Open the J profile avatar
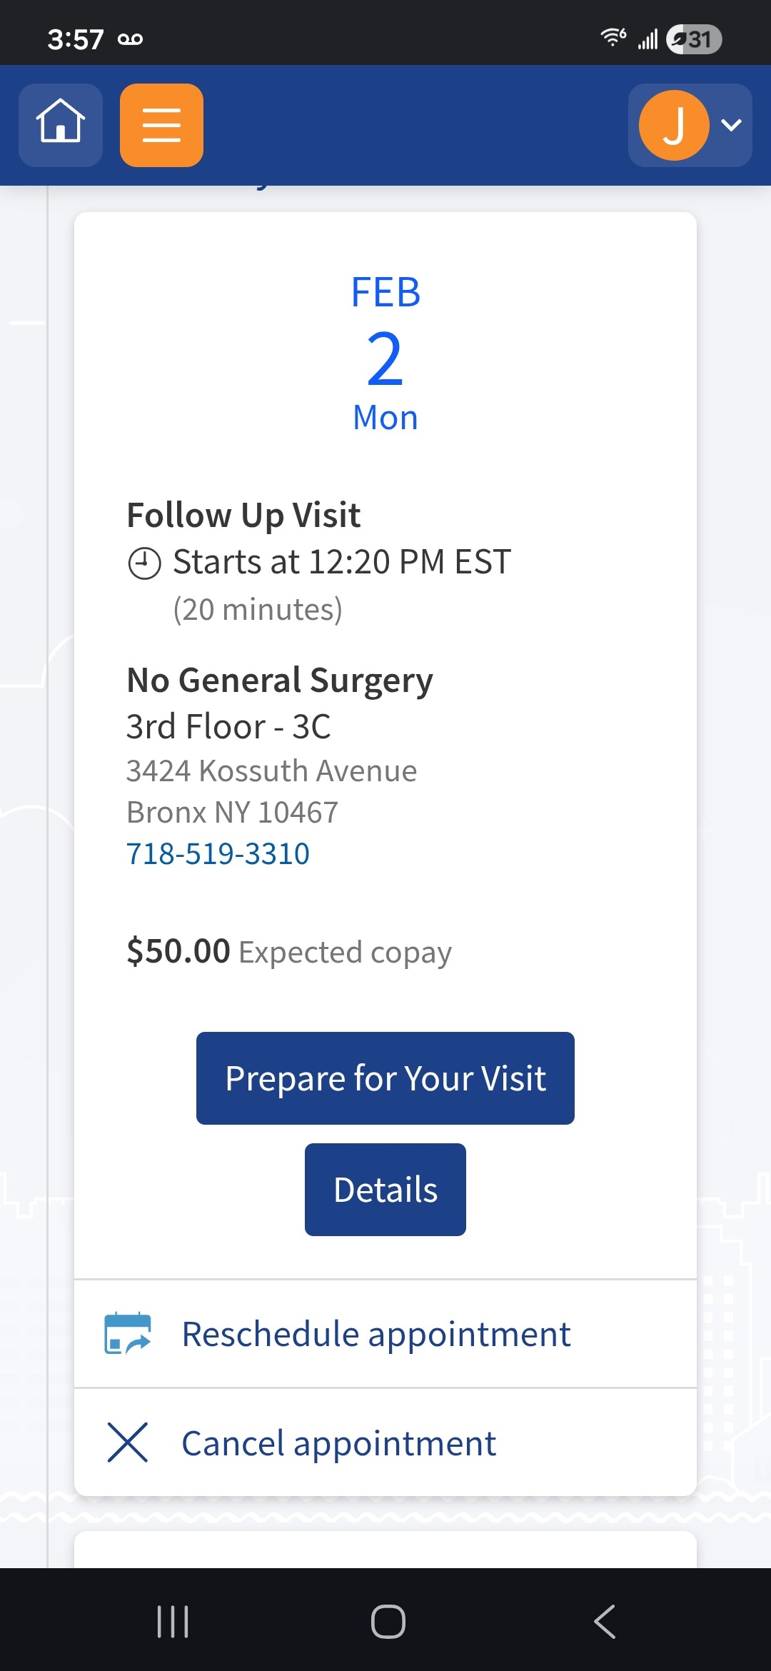771x1671 pixels. click(x=674, y=125)
